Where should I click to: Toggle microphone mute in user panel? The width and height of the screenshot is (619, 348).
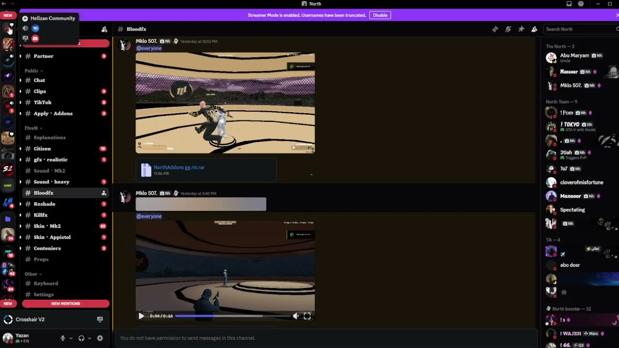[x=62, y=338]
